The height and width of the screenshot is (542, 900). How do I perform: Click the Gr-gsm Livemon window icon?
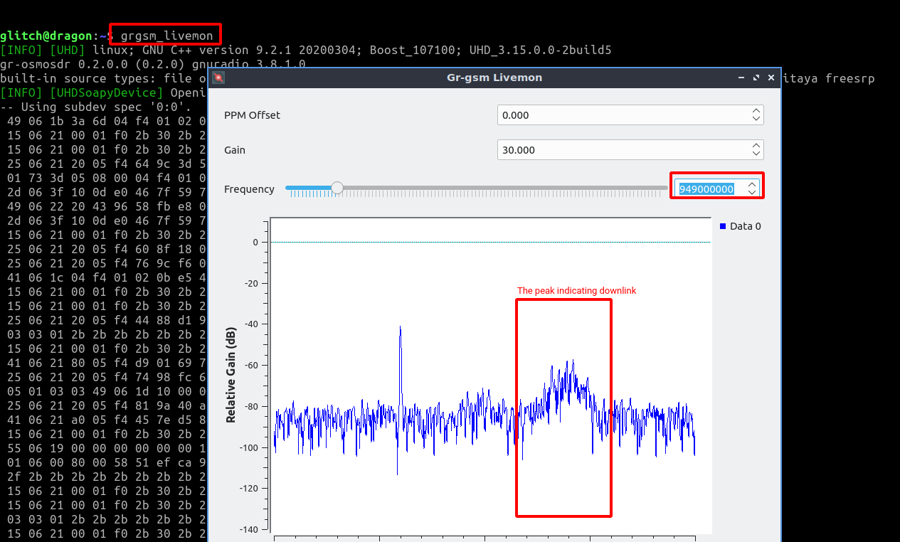[219, 78]
